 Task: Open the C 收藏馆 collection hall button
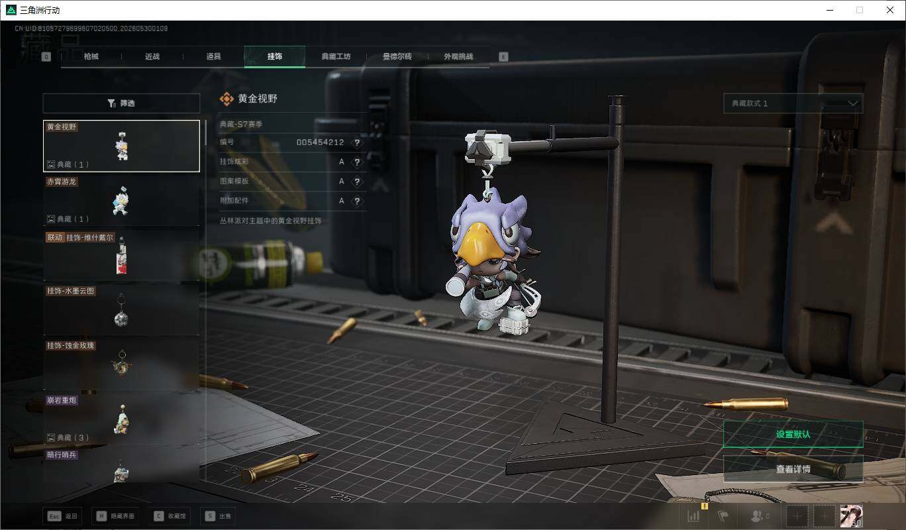pyautogui.click(x=171, y=516)
